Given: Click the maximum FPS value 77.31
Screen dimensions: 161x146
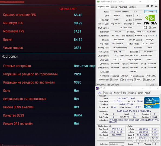Looking at the screenshot, I should coord(78,31).
